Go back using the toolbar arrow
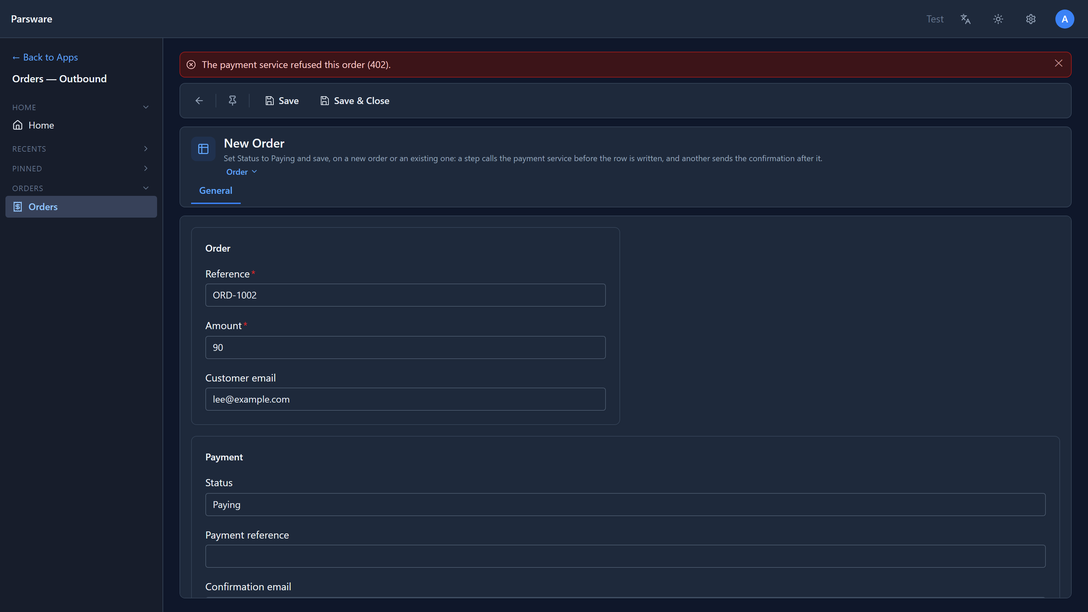The width and height of the screenshot is (1088, 612). 199,101
